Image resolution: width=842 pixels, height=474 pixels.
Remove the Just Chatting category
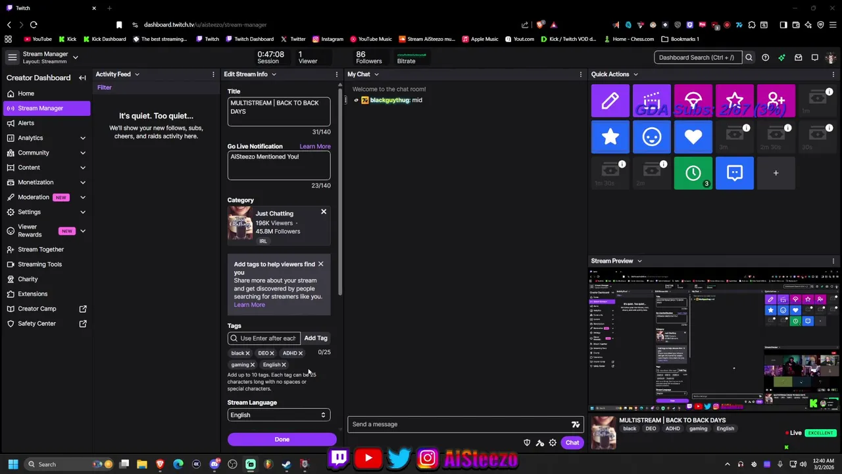(x=324, y=211)
